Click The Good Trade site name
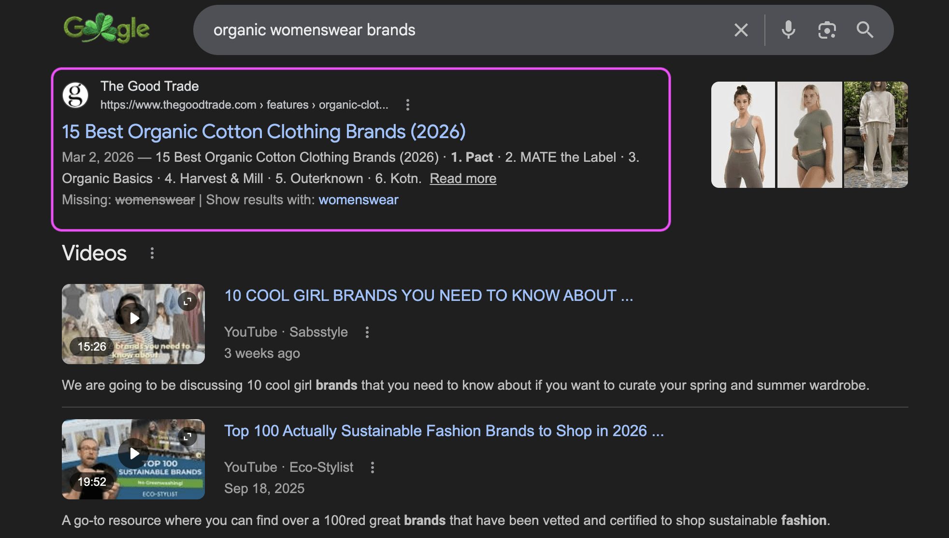Viewport: 949px width, 538px height. (150, 86)
